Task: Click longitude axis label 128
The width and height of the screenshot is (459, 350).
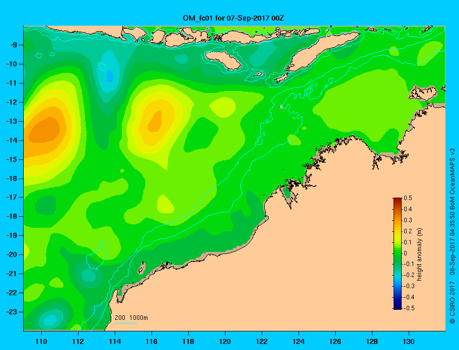Action: click(372, 341)
